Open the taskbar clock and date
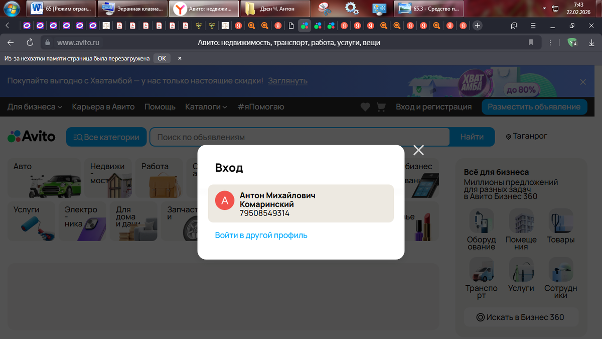The width and height of the screenshot is (602, 339). coord(578,8)
